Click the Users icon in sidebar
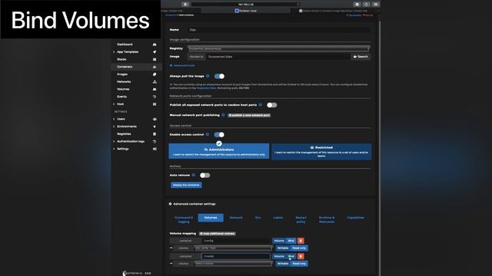The image size is (492, 276). 155,120
